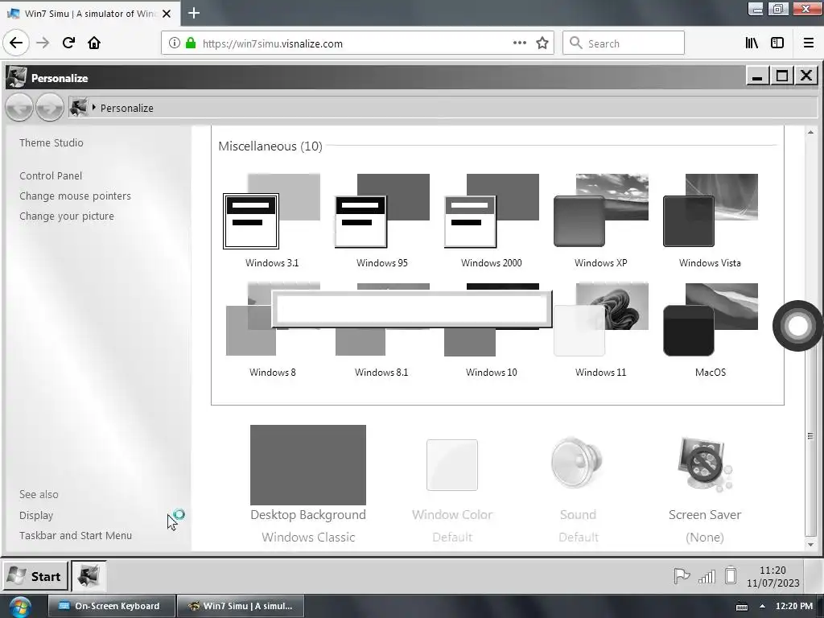824x618 pixels.
Task: Select the Windows 3.1 theme thumbnail
Action: 272,212
